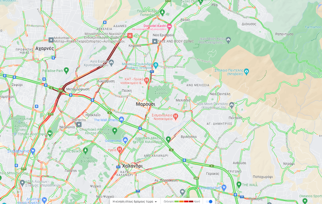
Task: Toggle the traffic layer switch off
Action: tap(209, 201)
